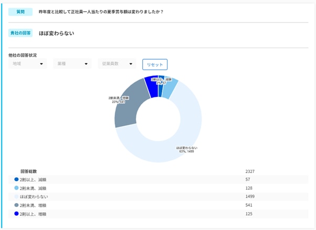Click the 質問 label badge
This screenshot has height=230, width=316.
click(20, 12)
